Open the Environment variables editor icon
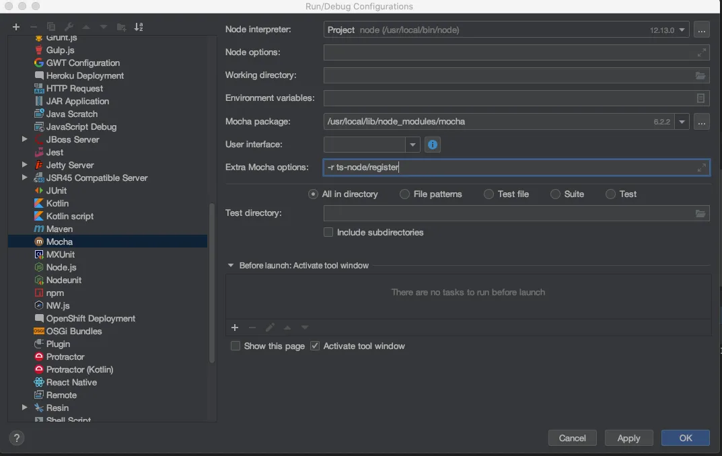Screen dimensions: 722x456 [700, 98]
